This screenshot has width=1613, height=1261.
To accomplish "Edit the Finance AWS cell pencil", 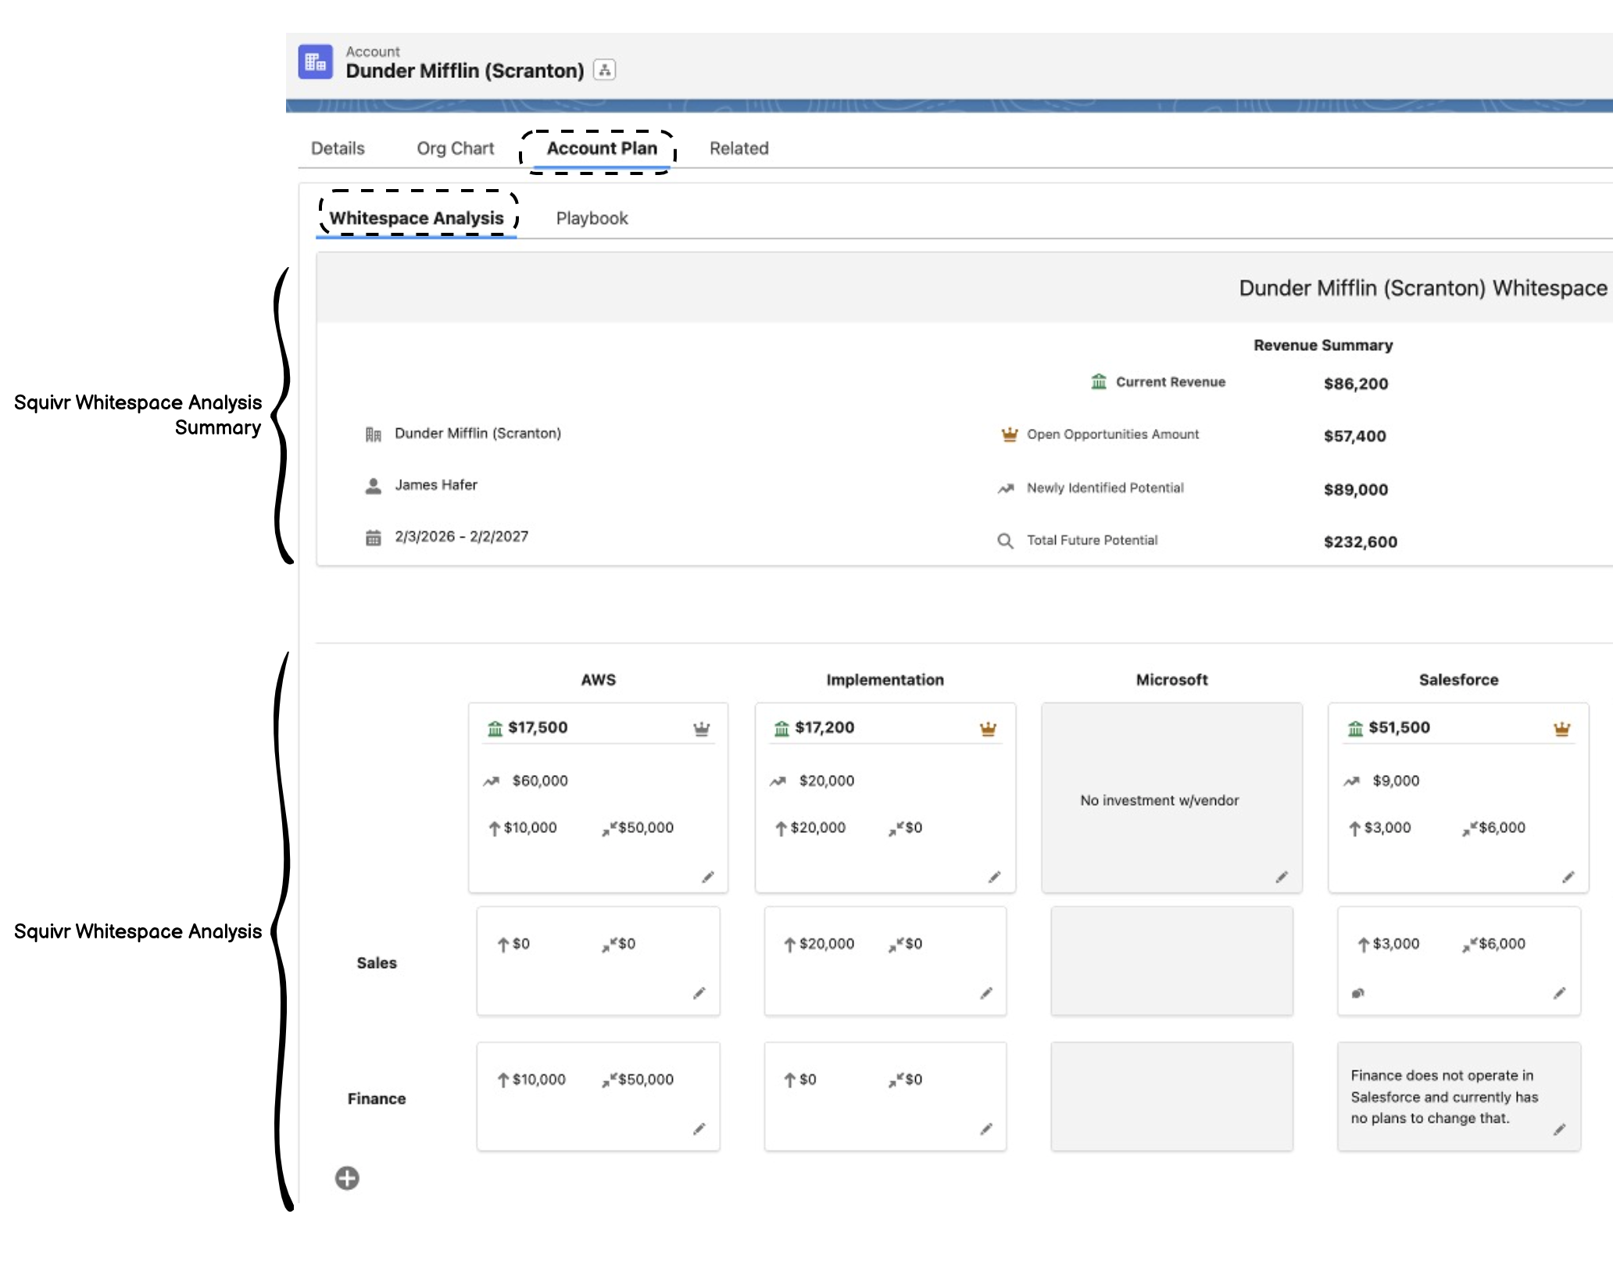I will 699,1129.
